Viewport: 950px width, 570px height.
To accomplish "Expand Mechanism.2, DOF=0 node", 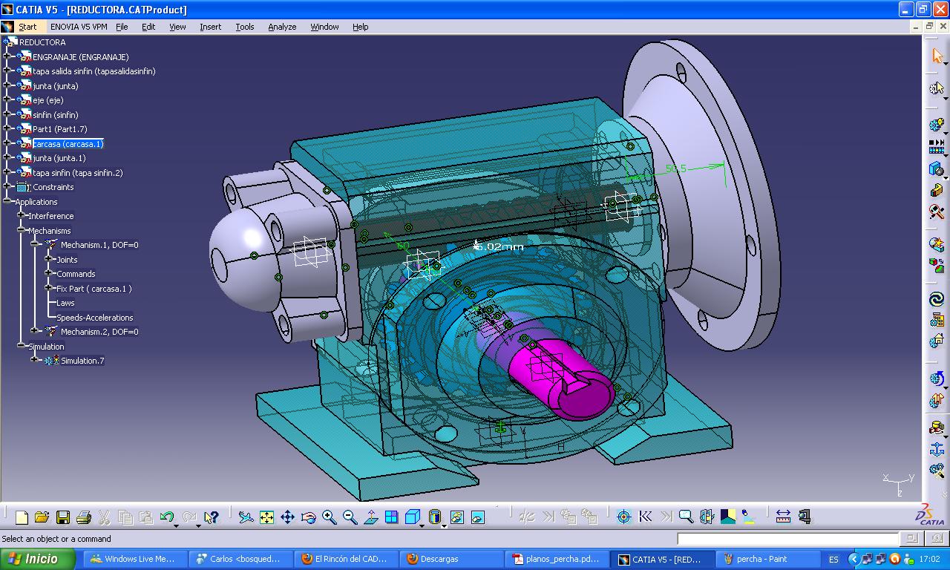I will 35,331.
